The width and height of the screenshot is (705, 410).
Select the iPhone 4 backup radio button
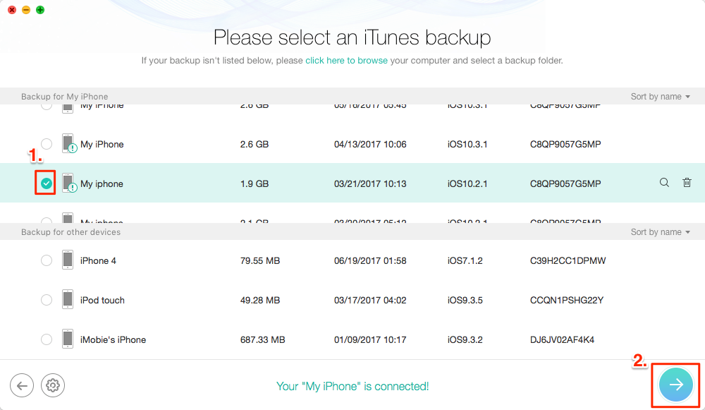coord(47,260)
